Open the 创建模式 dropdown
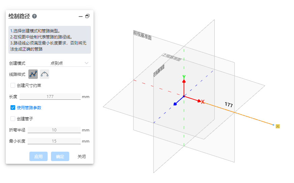Screen dimensions: 294x183 59,63
